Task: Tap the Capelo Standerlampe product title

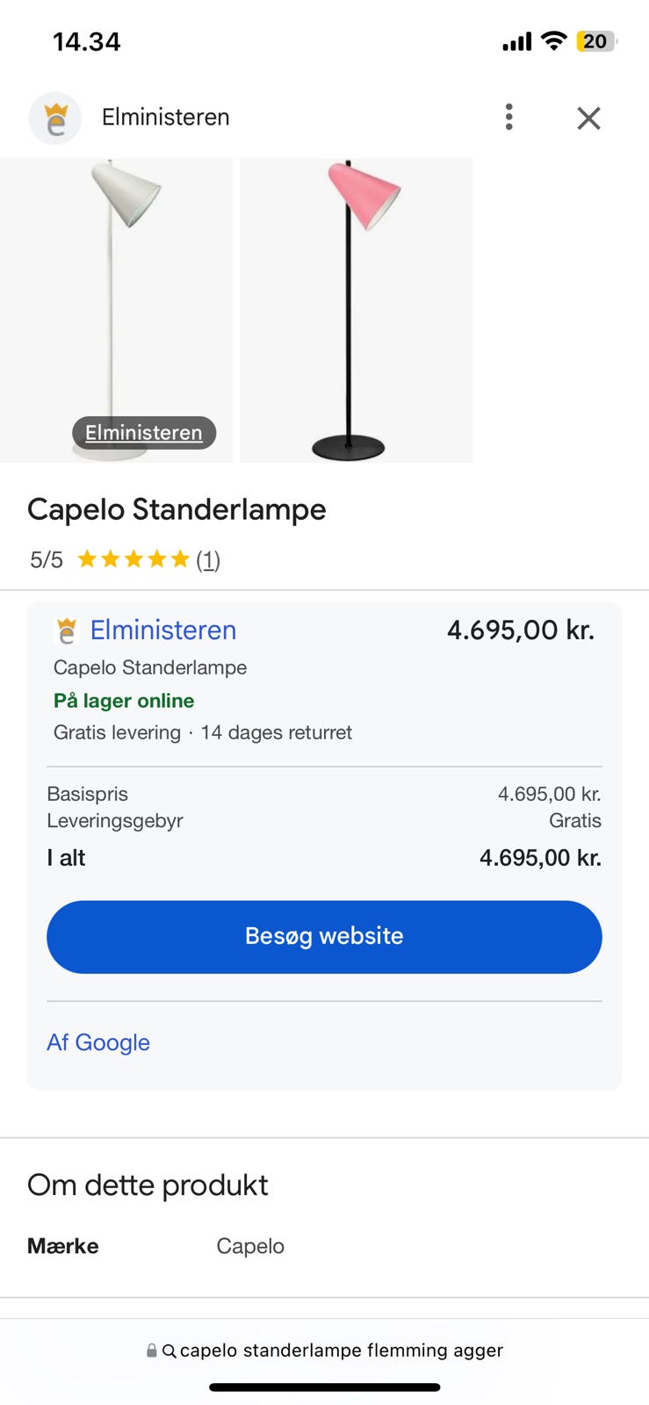Action: click(177, 509)
